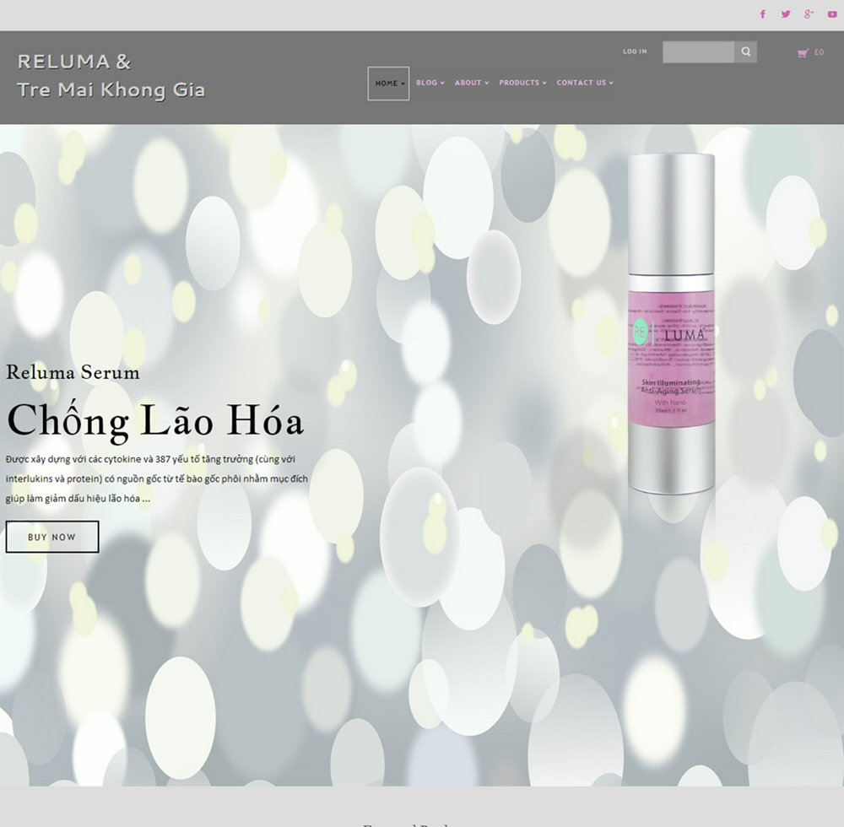Click the Chống Lão Hóa headline
Image resolution: width=844 pixels, height=827 pixels.
click(x=155, y=421)
